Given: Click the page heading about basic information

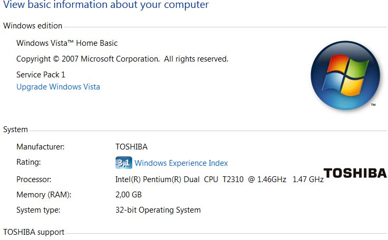Looking at the screenshot, I should [x=106, y=5].
